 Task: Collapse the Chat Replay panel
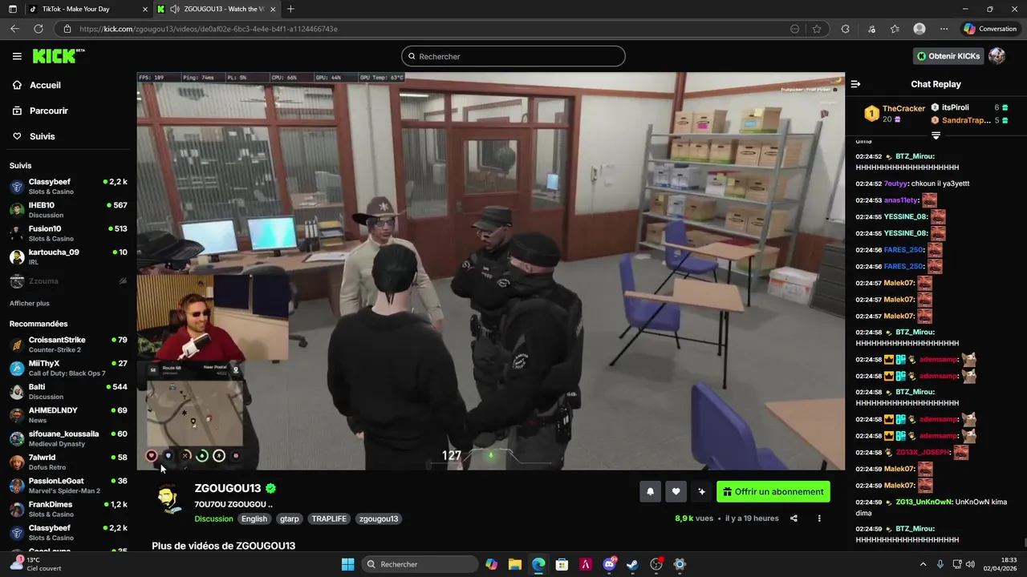855,84
